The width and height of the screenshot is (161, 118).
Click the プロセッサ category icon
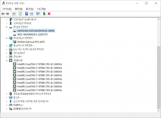(x=11, y=60)
